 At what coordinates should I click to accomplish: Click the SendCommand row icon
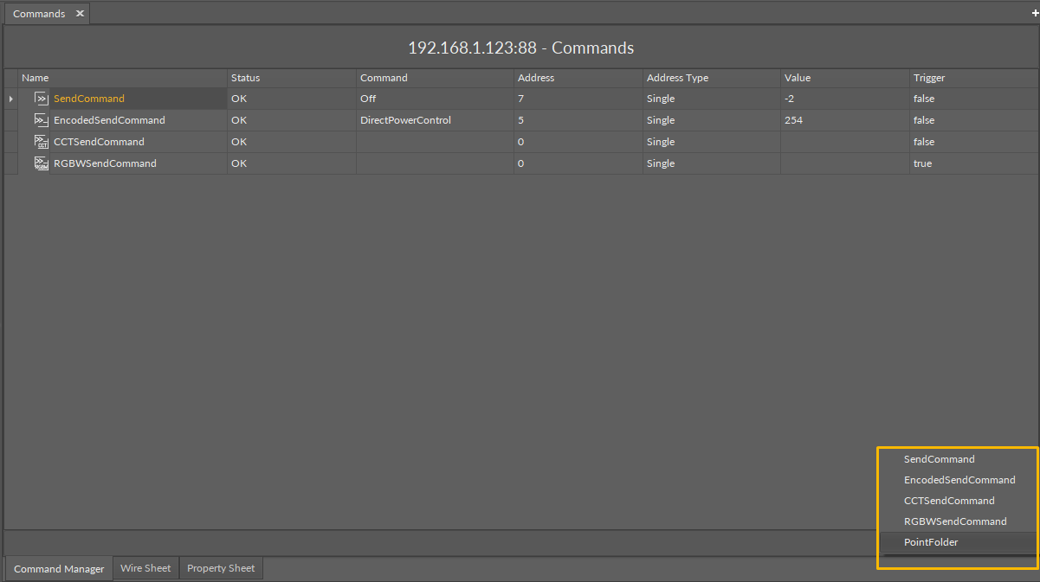pos(41,99)
